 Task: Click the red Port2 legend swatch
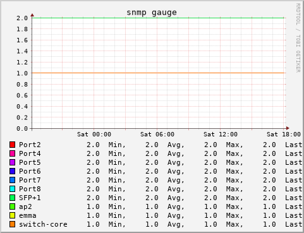coord(12,145)
